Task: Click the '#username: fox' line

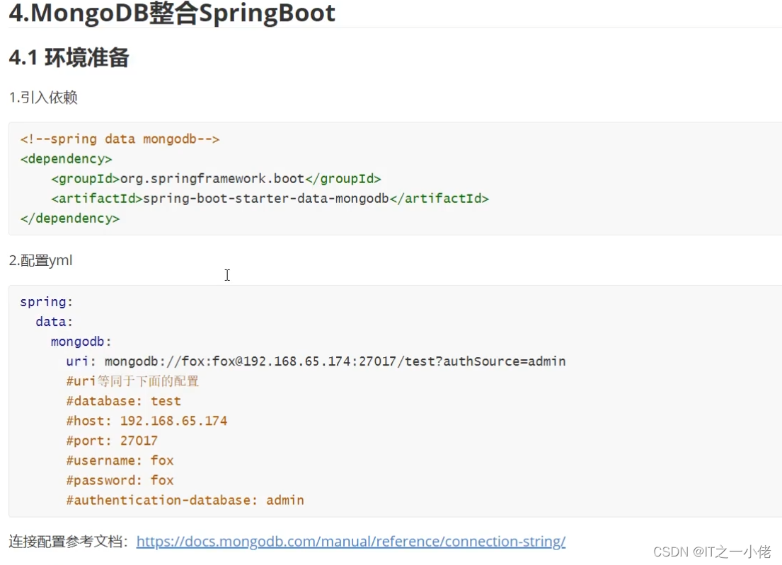Action: click(x=120, y=461)
